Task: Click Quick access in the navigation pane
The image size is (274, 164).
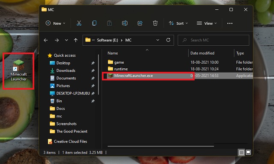Action: coord(65,56)
